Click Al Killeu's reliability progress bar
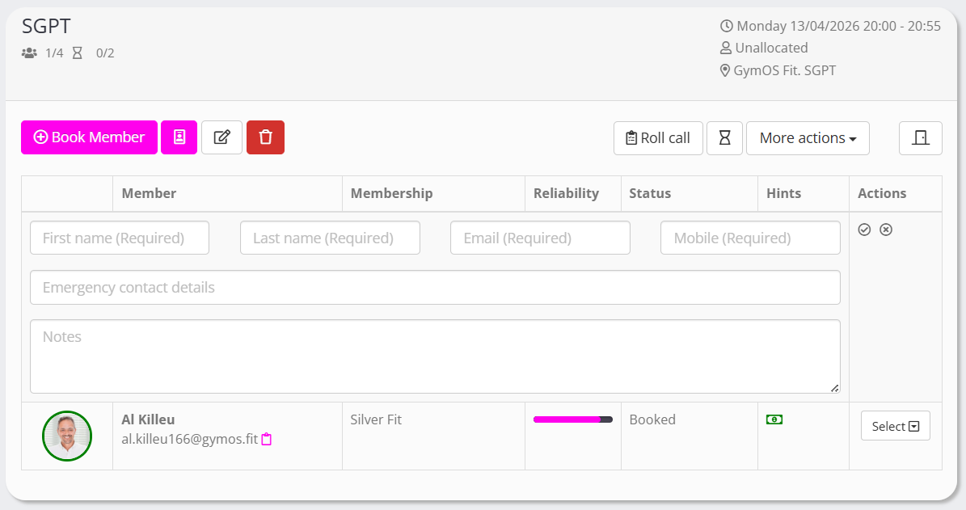 (x=572, y=419)
